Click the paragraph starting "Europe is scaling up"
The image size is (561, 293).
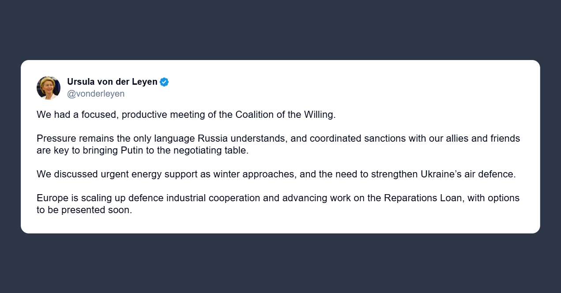278,204
